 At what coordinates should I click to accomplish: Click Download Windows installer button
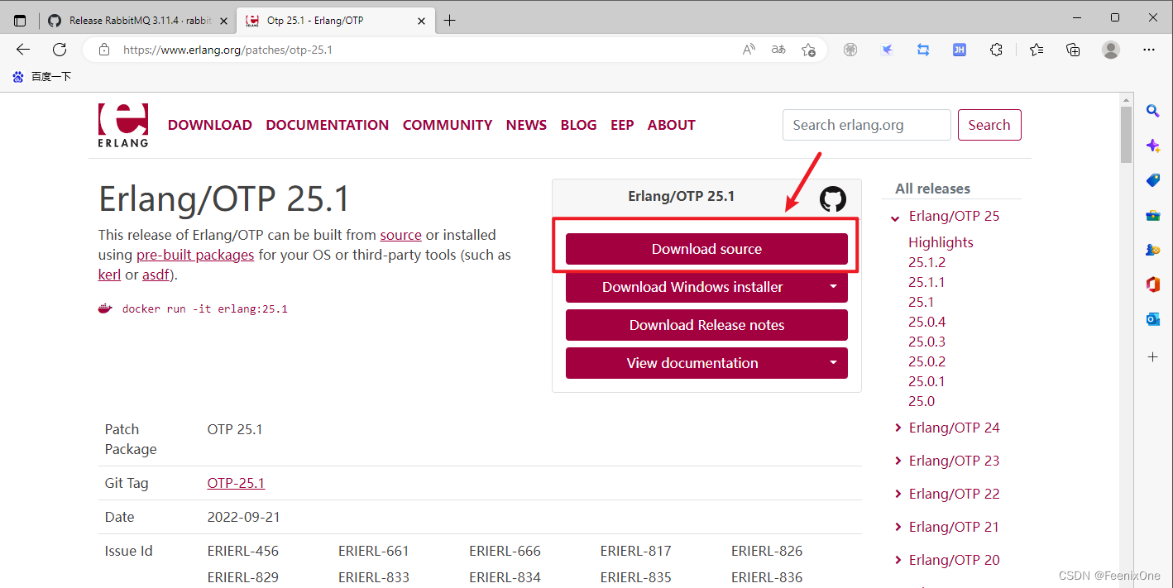click(x=692, y=287)
